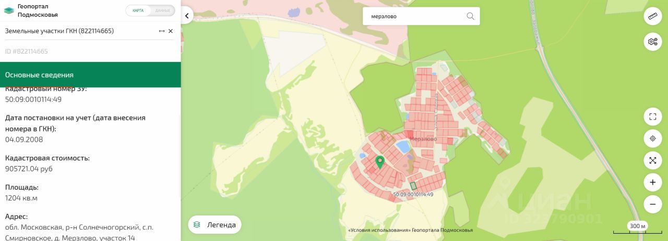Click the blue pond near Мерзлово

[402, 147]
